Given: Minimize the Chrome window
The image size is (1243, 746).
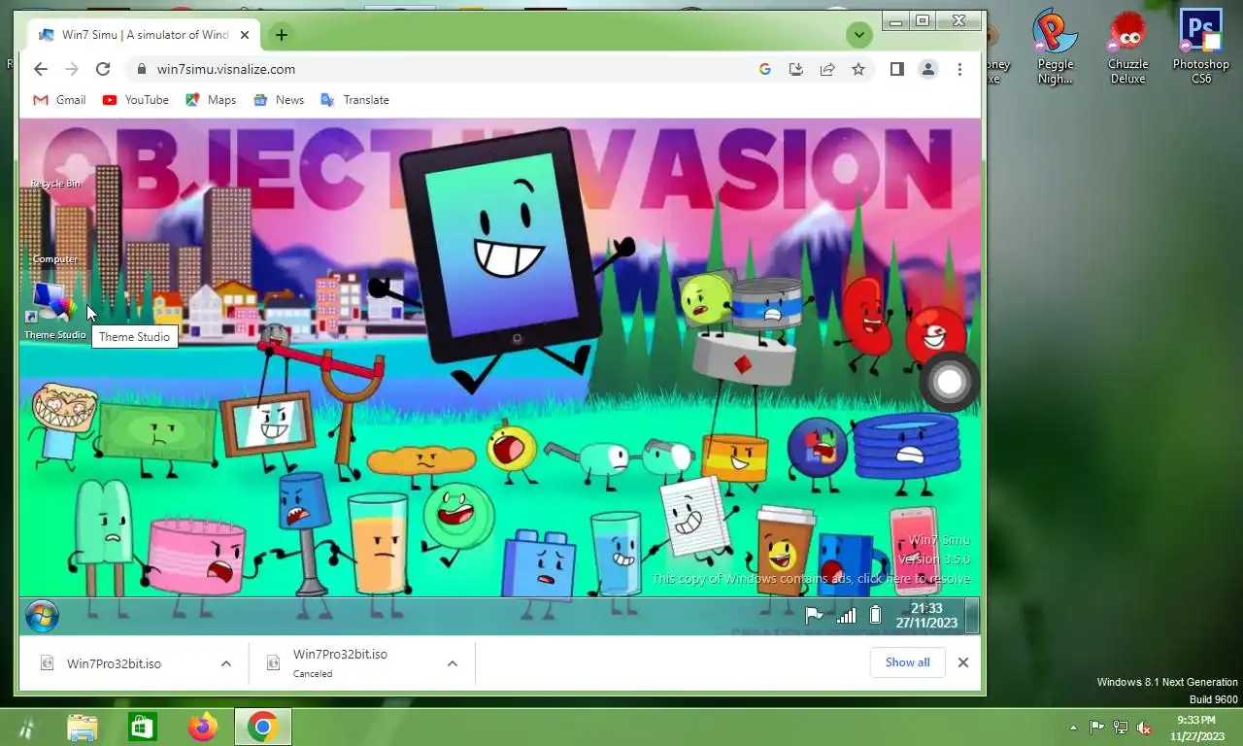Looking at the screenshot, I should click(x=895, y=20).
